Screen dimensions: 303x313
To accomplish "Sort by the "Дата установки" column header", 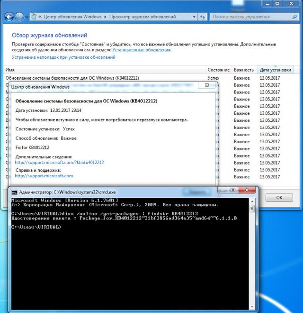I will 276,70.
